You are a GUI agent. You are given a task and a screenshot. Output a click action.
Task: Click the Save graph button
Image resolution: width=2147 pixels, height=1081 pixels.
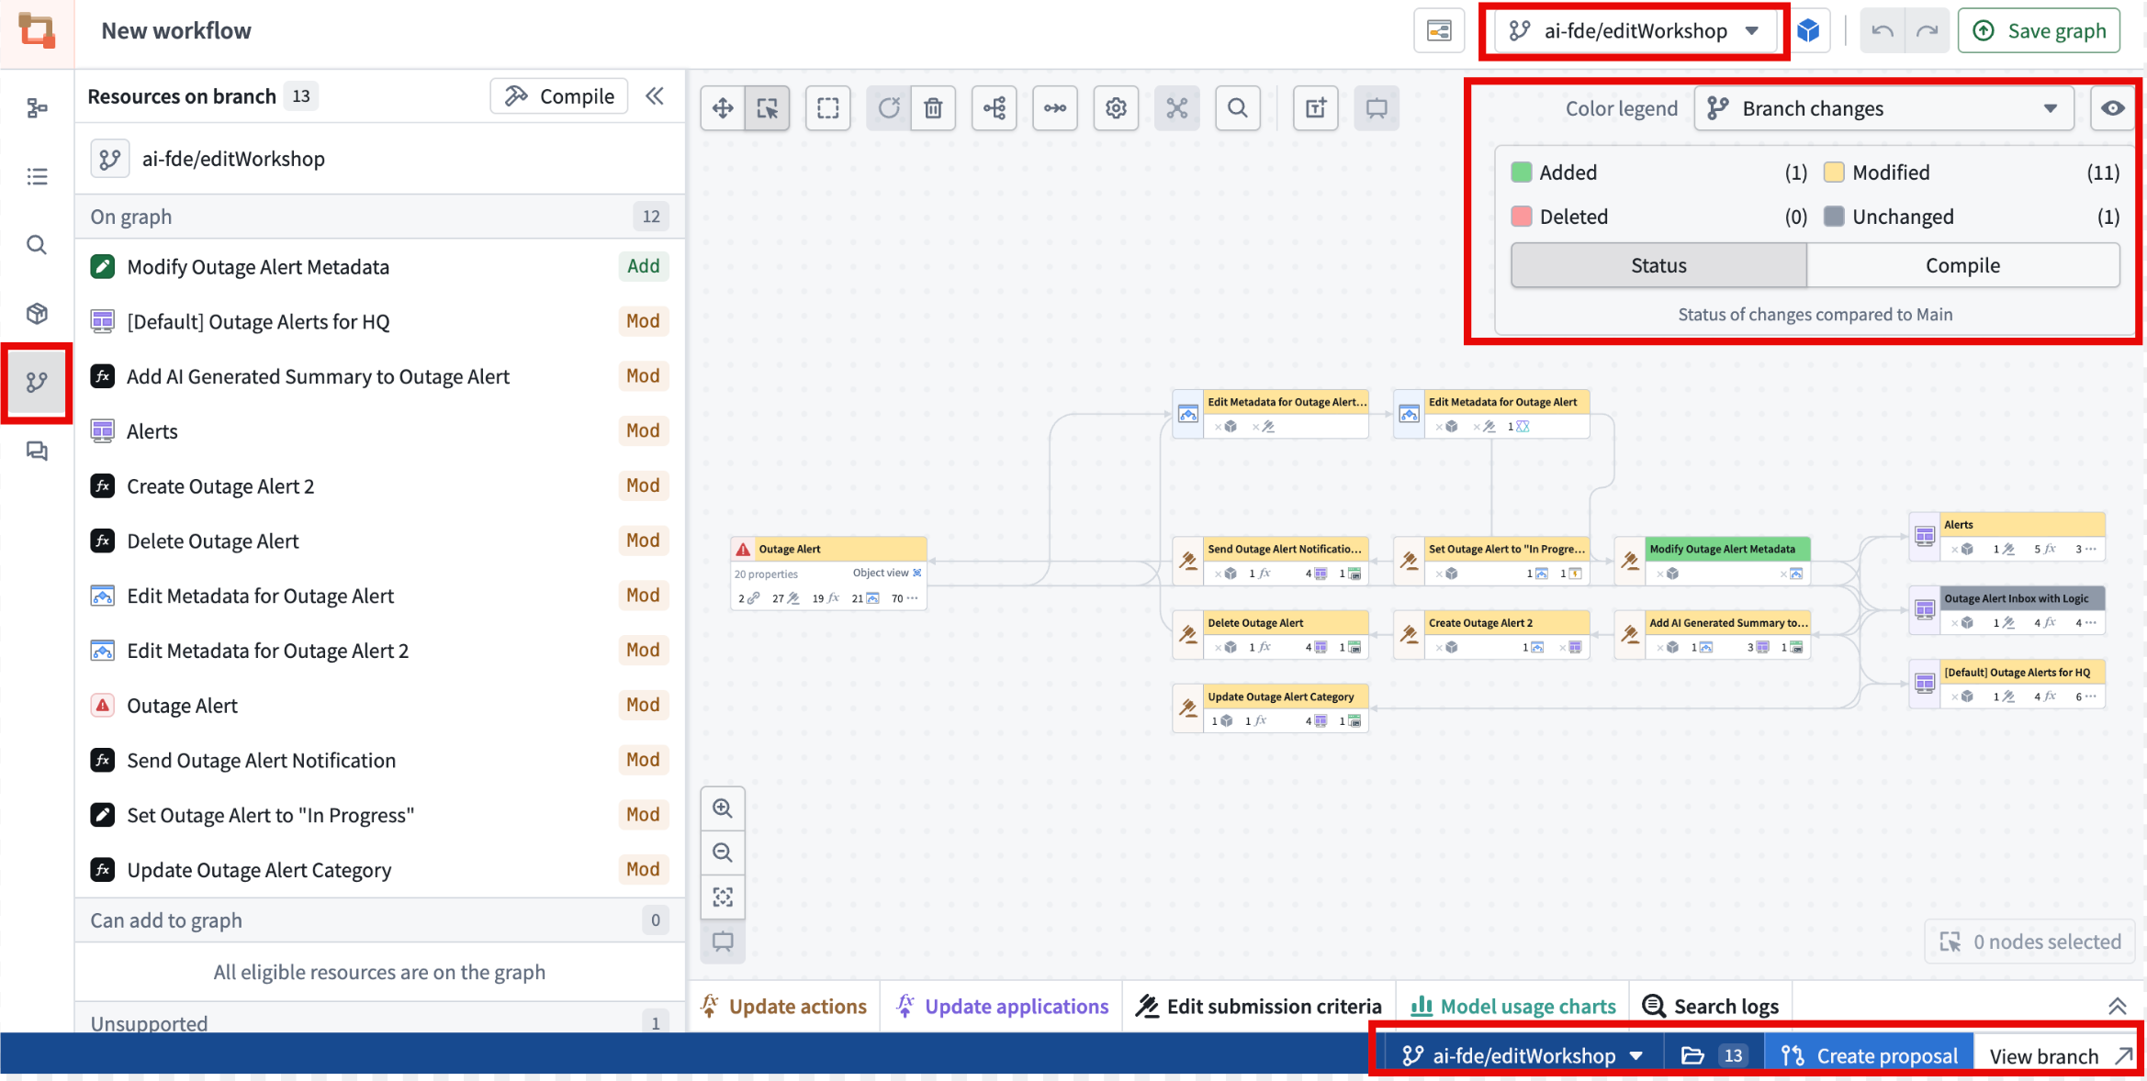click(2039, 31)
